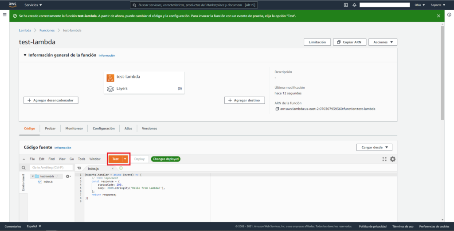The height and width of the screenshot is (231, 454).
Task: Switch to the Configuración tab
Action: tap(104, 128)
